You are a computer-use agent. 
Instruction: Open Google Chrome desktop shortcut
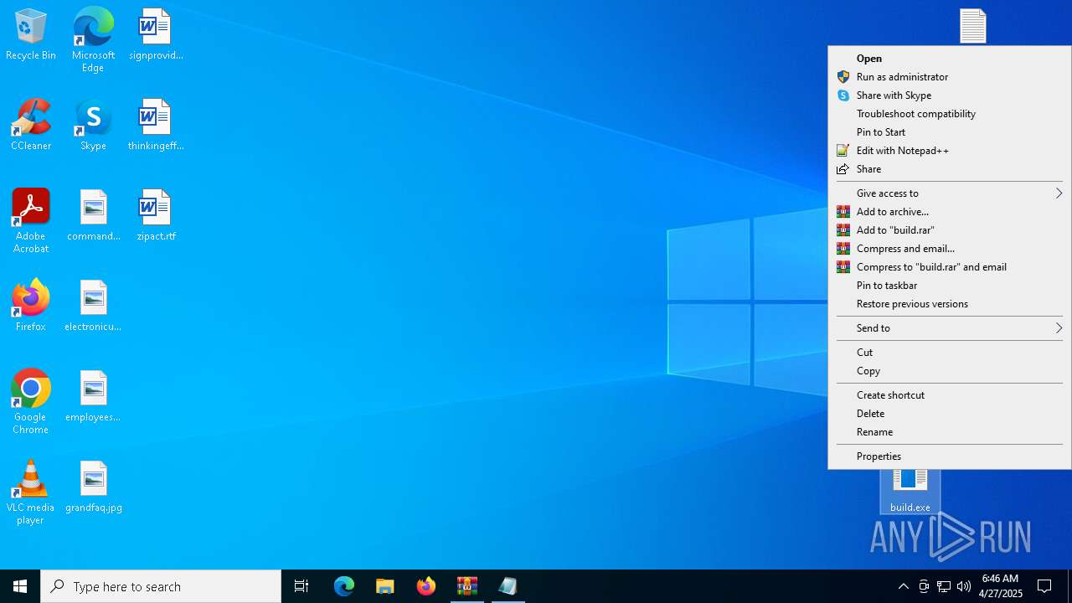(x=31, y=402)
